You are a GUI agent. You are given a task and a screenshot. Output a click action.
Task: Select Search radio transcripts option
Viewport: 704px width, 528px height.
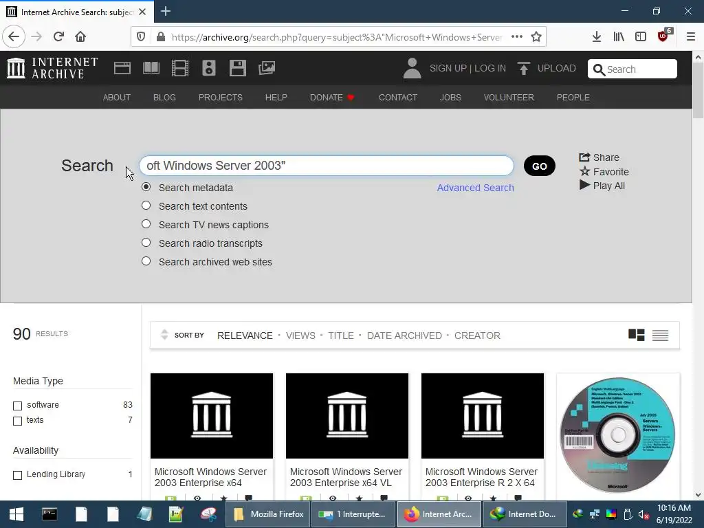click(x=146, y=243)
